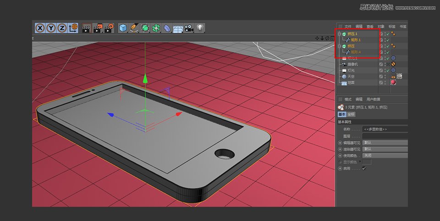
Task: Click the red material tag on 地面
Action: coord(393,83)
